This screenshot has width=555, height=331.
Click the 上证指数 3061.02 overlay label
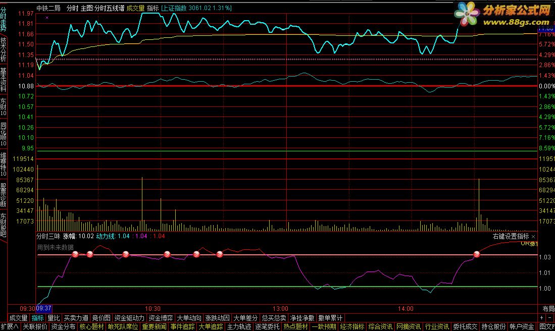pyautogui.click(x=196, y=8)
